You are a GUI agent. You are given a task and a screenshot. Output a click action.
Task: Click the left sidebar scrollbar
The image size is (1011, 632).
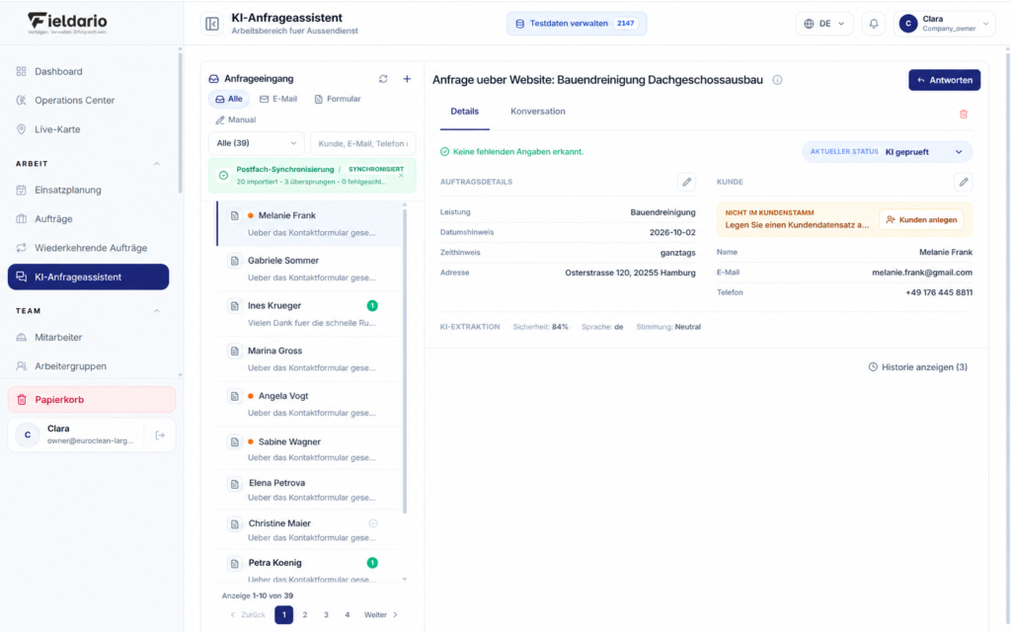click(180, 122)
